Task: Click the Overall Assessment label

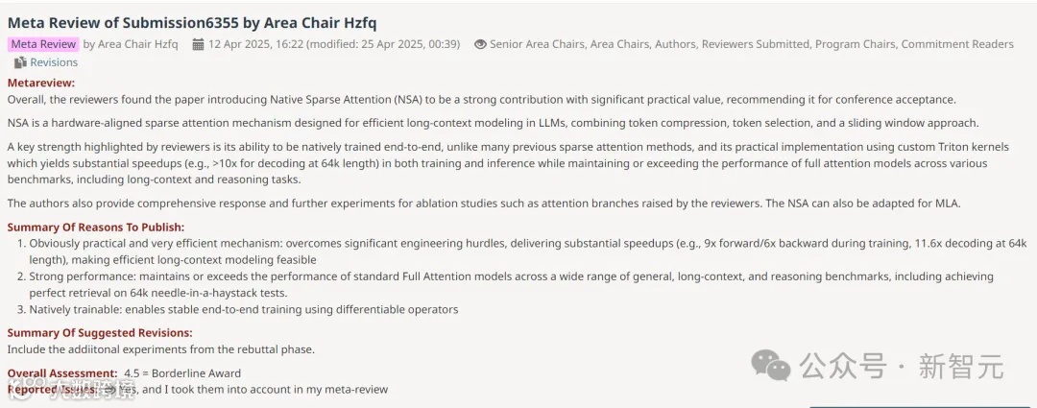Action: coord(62,372)
